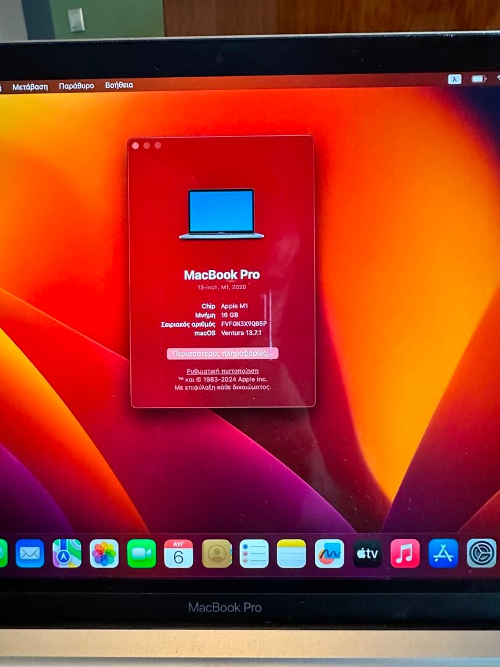Open the Ρυθμιστική πιστοποίηση link

[x=222, y=371]
